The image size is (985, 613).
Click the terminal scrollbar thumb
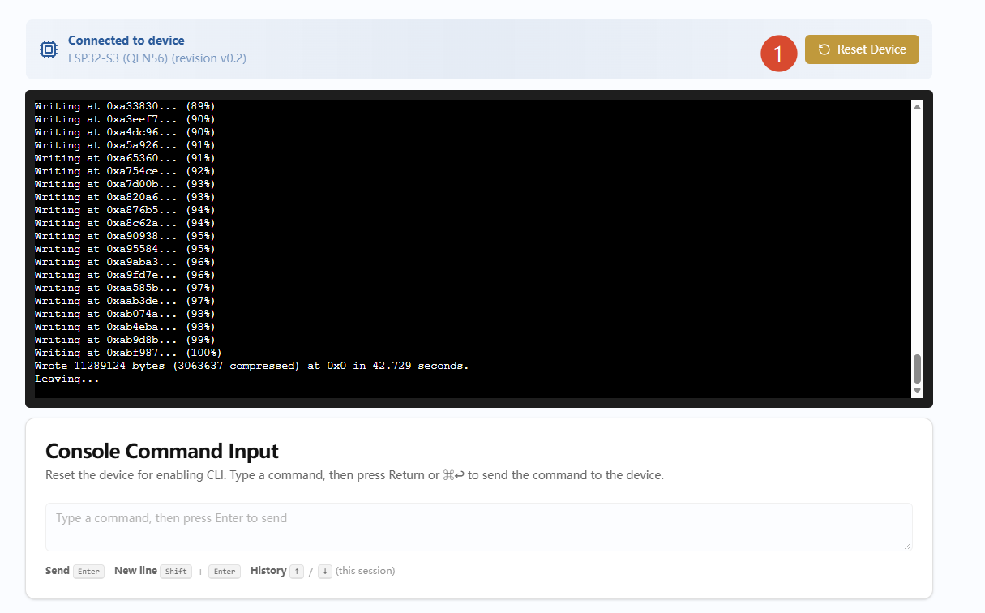(918, 369)
